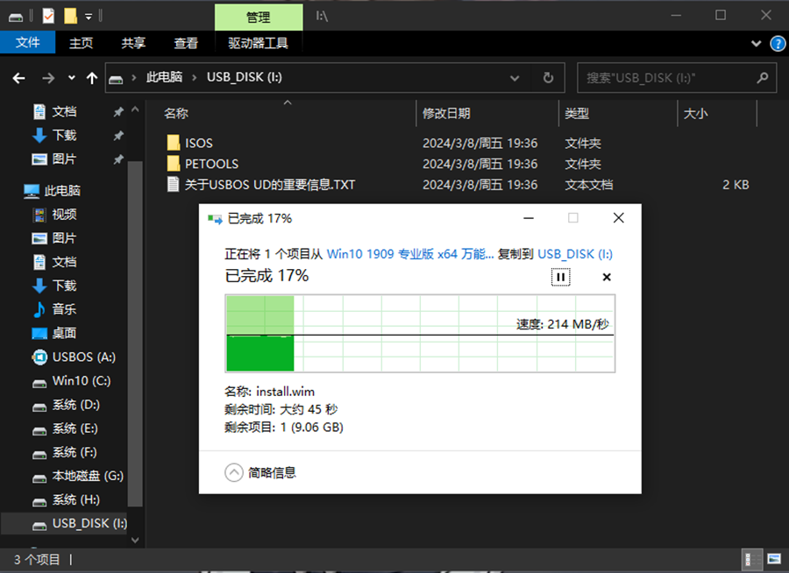This screenshot has height=573, width=789.
Task: Pause the file copy operation
Action: pos(560,277)
